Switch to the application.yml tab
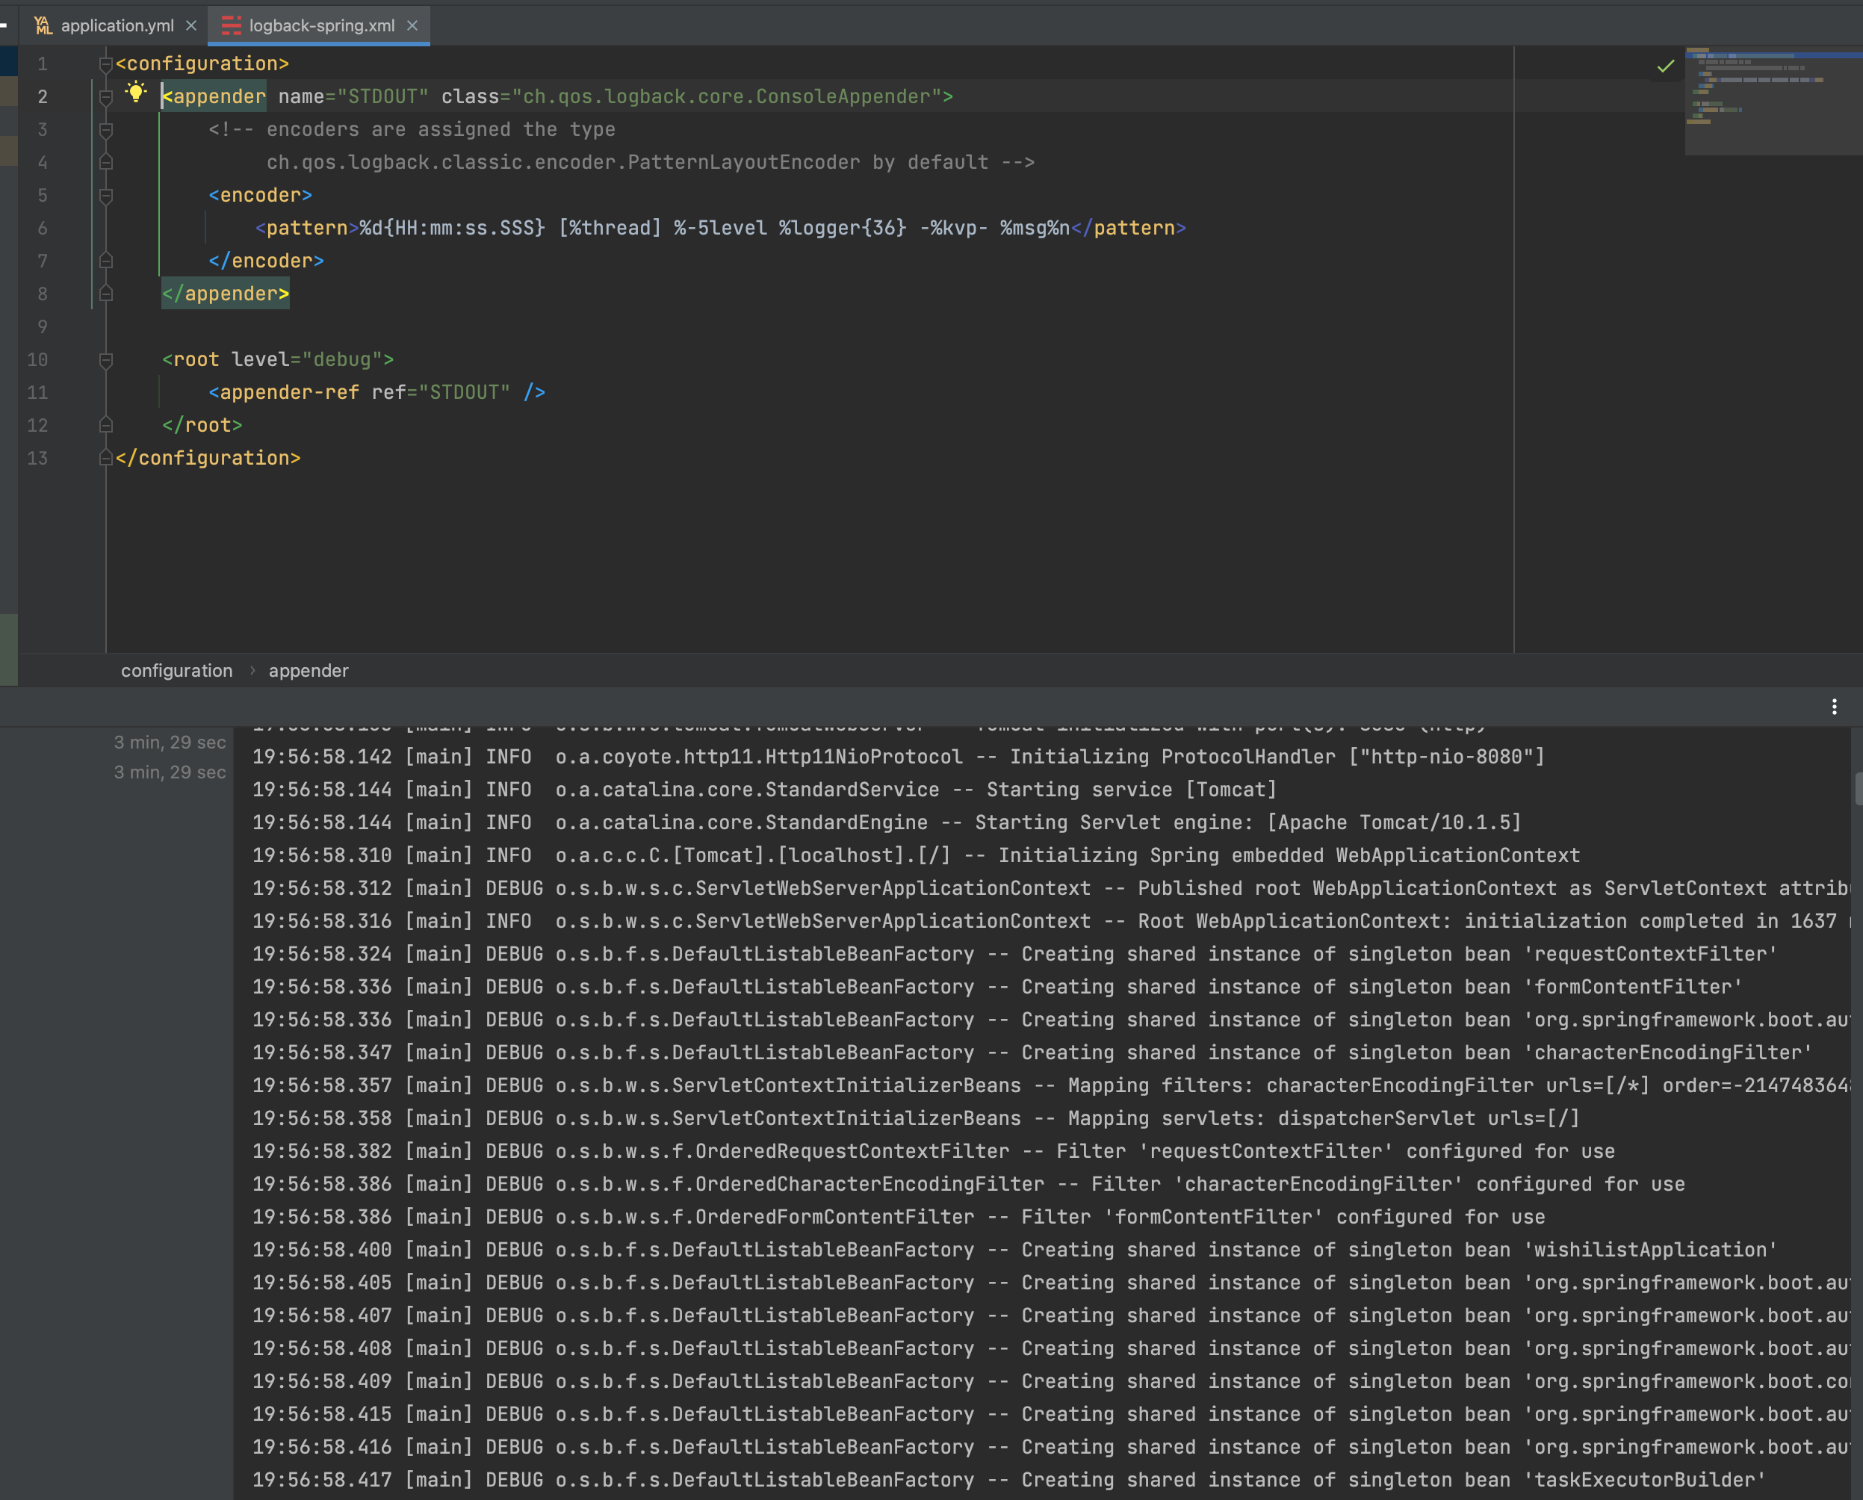This screenshot has height=1500, width=1863. pos(117,26)
